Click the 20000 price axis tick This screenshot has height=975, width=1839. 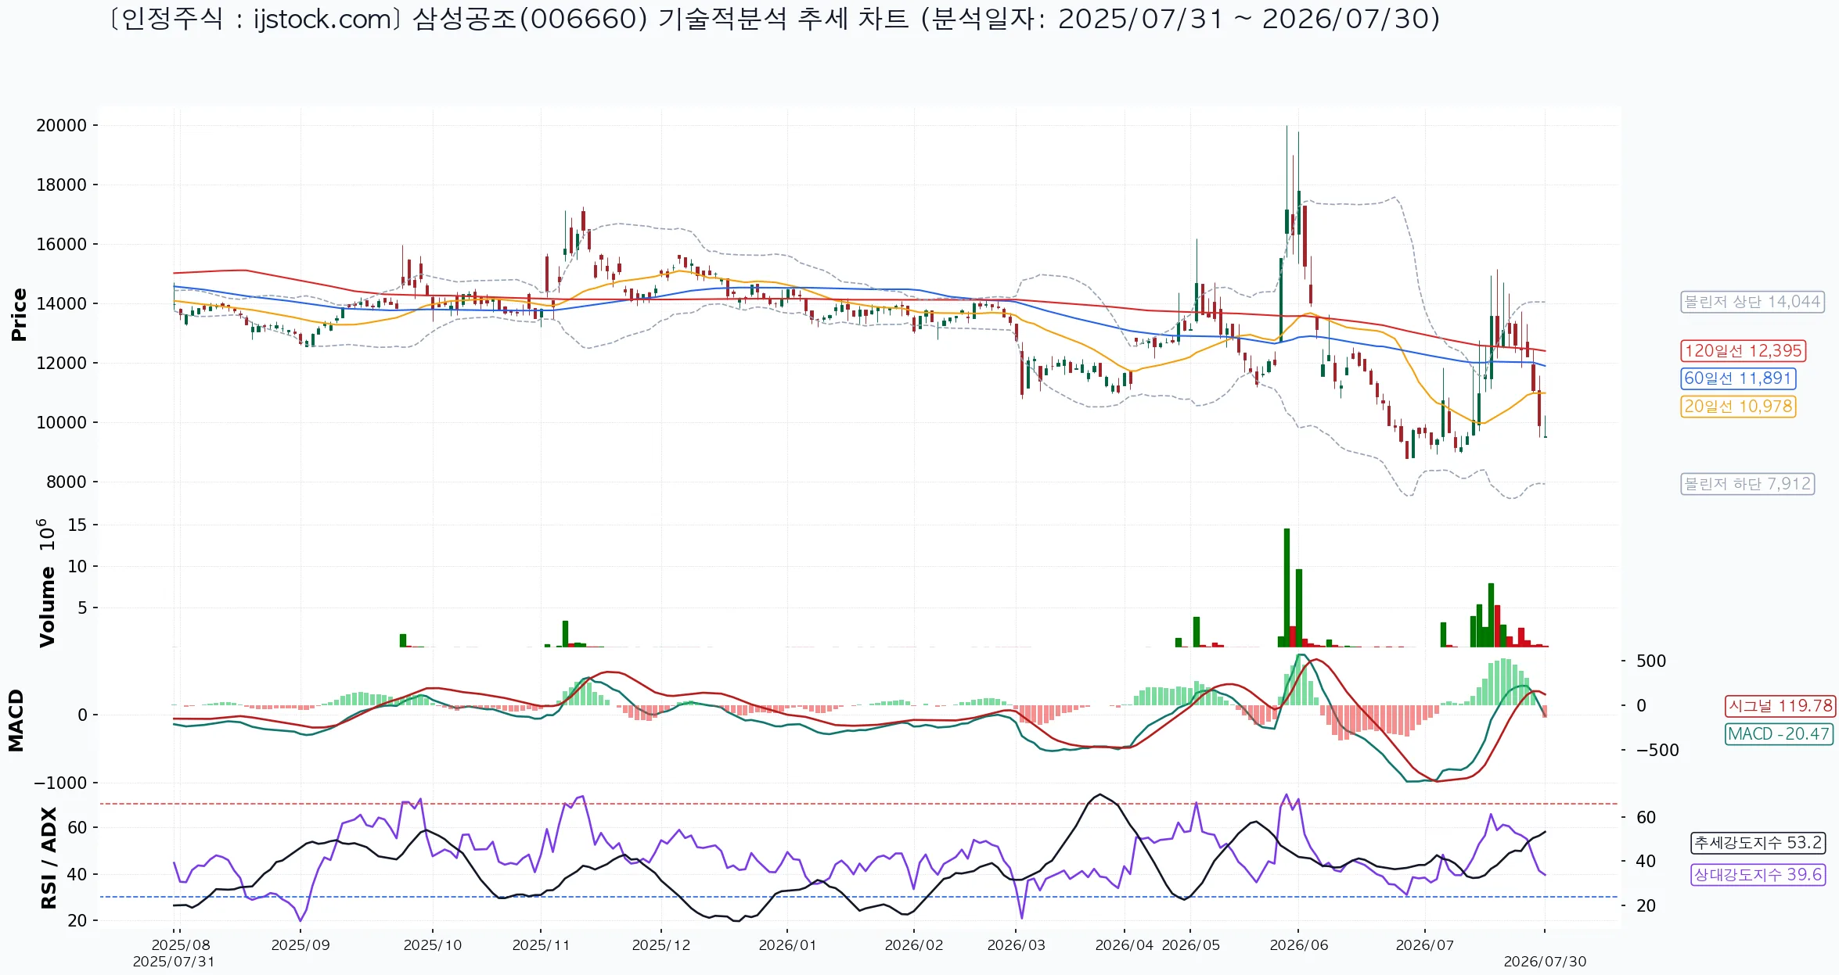pos(61,125)
